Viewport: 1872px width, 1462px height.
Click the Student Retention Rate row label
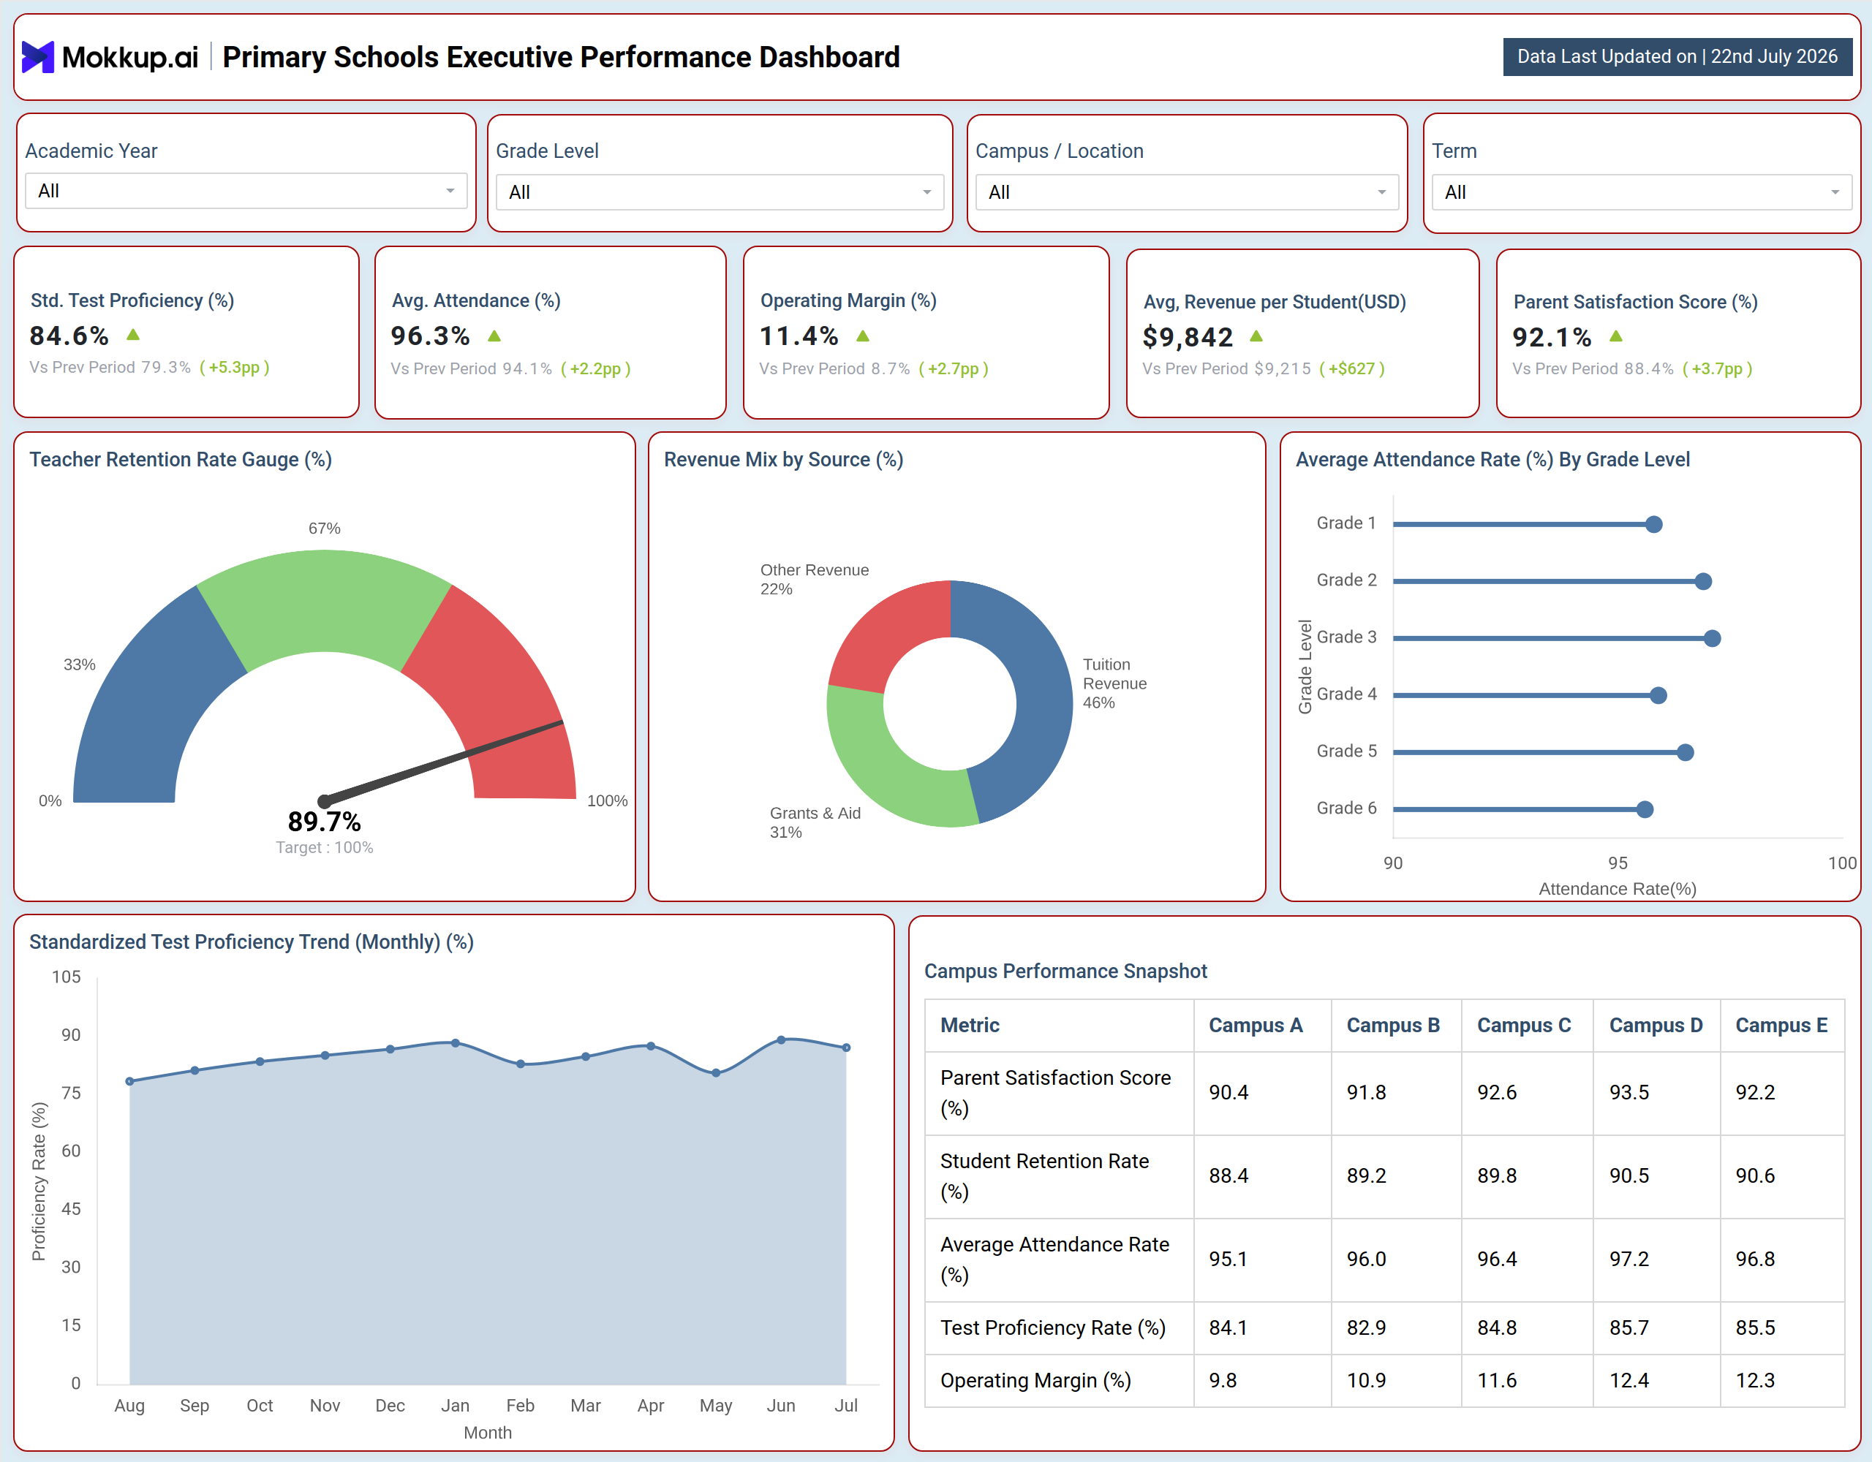(1044, 1175)
